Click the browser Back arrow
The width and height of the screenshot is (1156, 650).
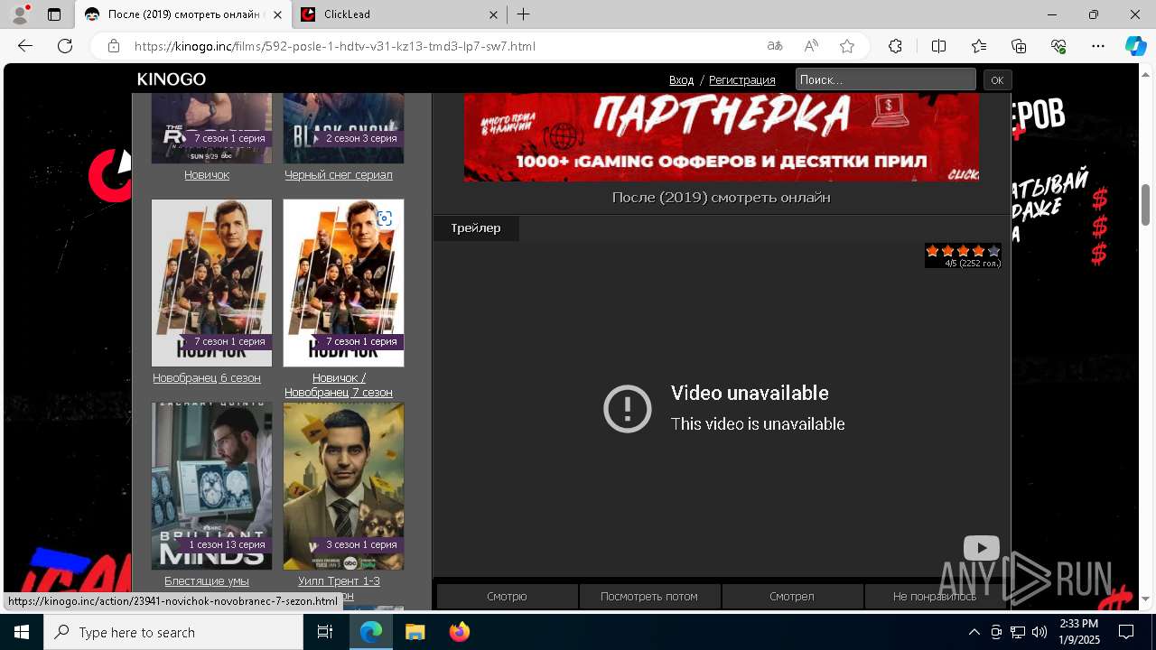click(x=25, y=46)
